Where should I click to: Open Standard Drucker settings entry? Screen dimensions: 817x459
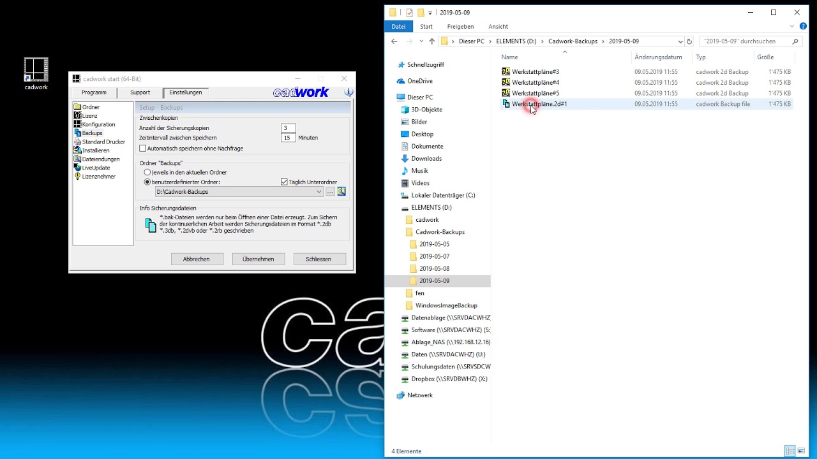tap(100, 142)
